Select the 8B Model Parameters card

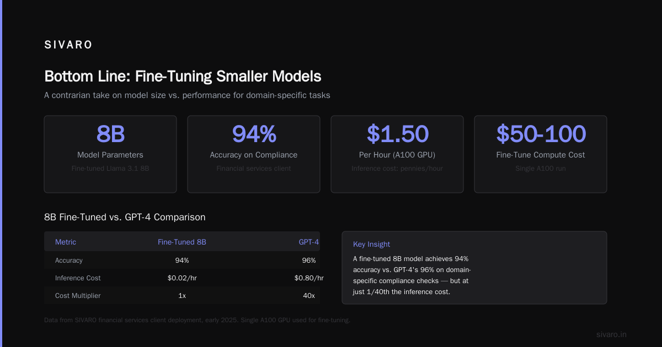coord(110,154)
